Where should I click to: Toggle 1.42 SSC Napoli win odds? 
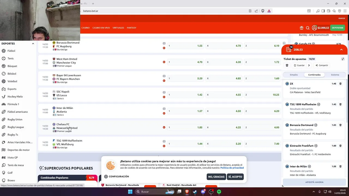pyautogui.click(x=185, y=95)
